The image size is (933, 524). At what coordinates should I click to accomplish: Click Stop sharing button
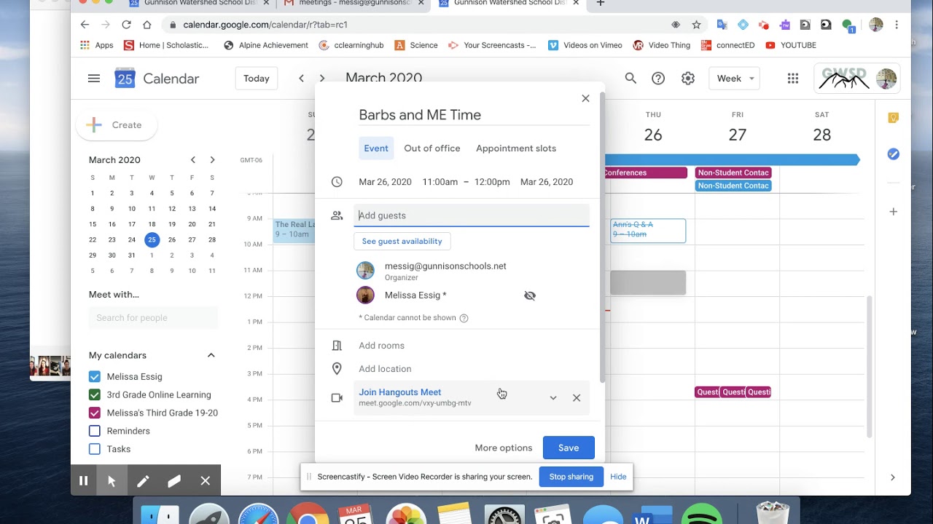tap(571, 477)
